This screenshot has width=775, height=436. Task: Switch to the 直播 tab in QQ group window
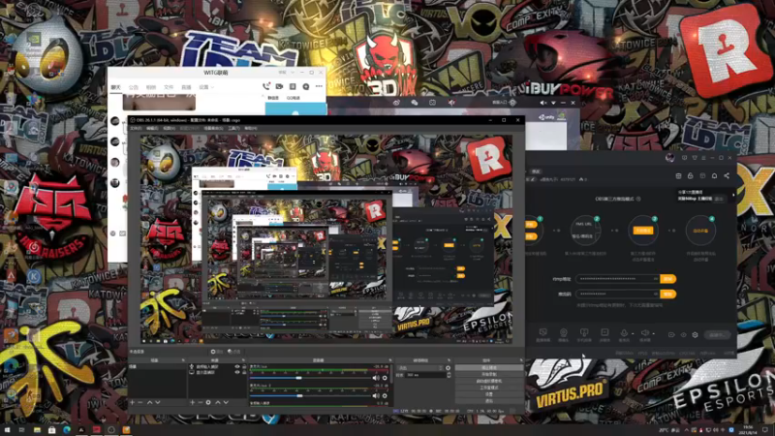186,87
